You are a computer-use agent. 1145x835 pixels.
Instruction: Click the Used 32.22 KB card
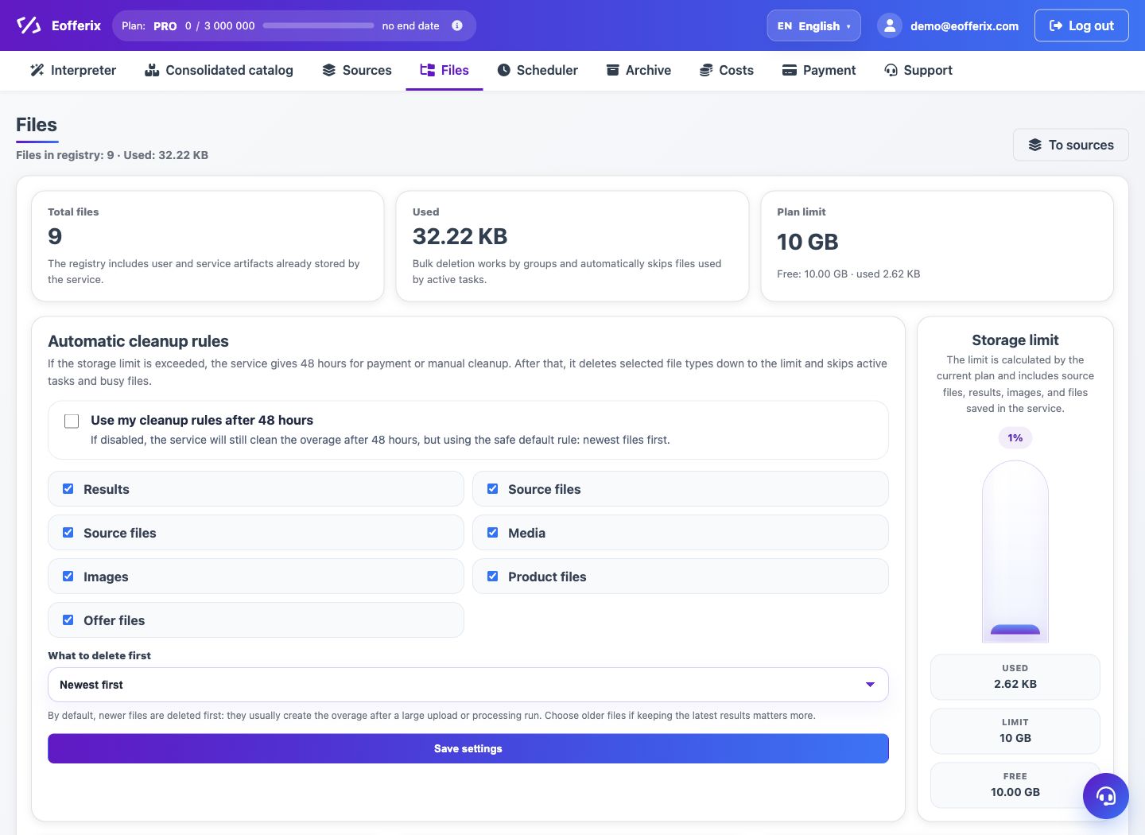572,246
